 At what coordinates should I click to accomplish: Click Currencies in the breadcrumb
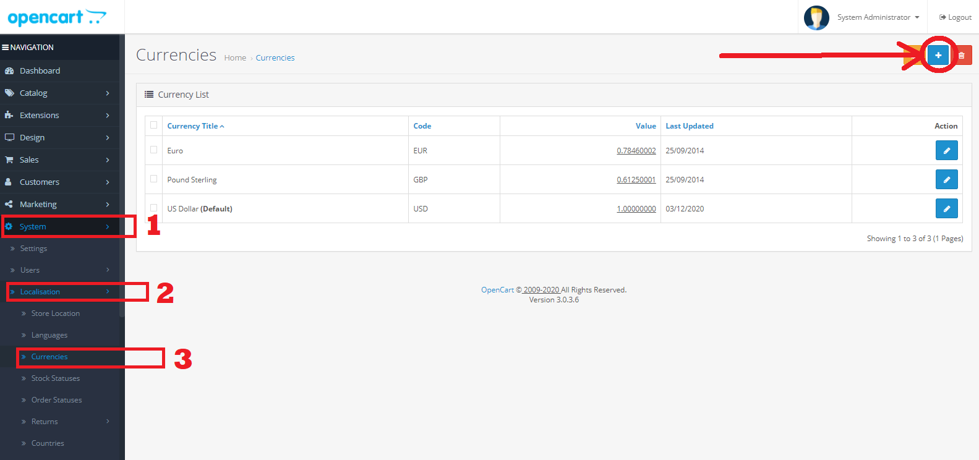[x=275, y=57]
